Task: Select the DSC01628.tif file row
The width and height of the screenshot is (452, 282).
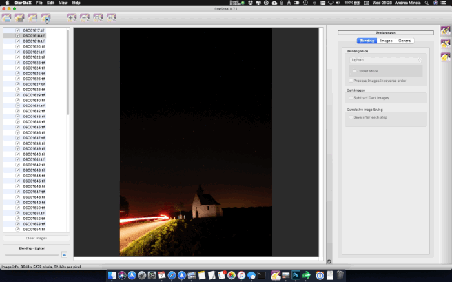Action: [25, 90]
